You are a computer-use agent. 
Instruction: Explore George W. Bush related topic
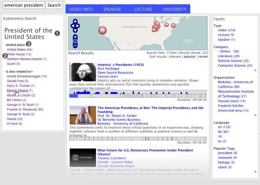[x=21, y=114]
